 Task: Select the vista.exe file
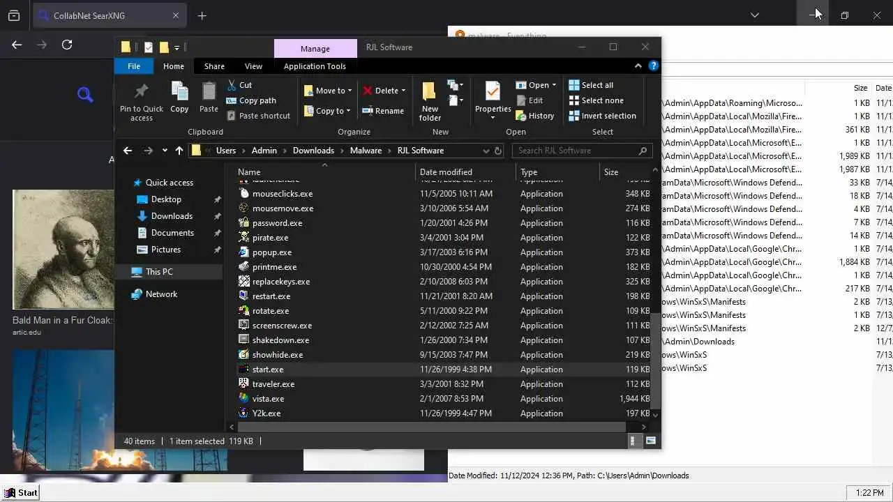268,399
